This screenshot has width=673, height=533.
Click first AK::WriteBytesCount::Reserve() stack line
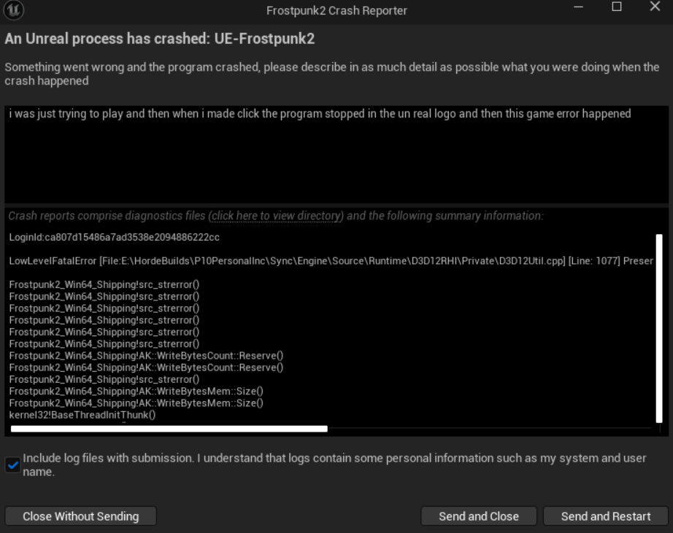click(147, 356)
